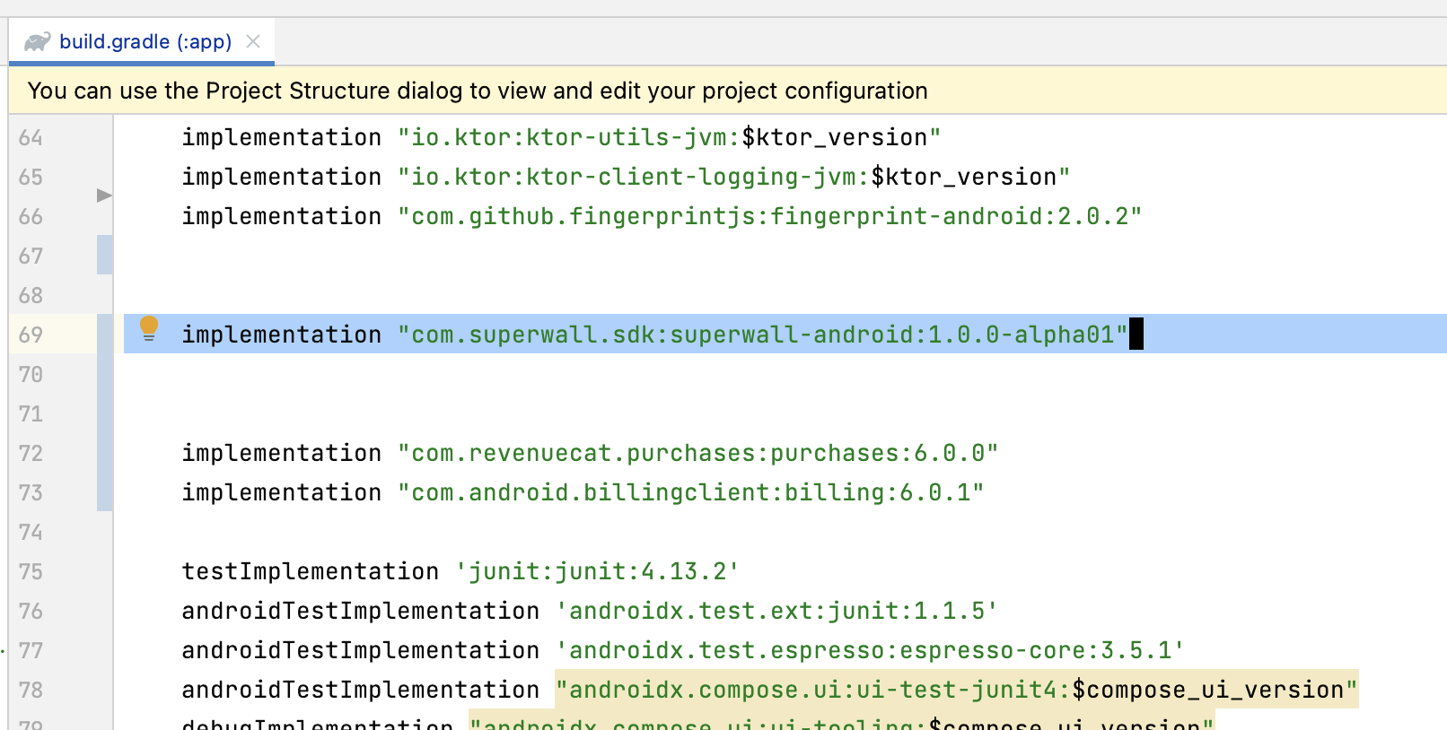Image resolution: width=1447 pixels, height=730 pixels.
Task: Click the Project Structure notification banner text
Action: 478,91
